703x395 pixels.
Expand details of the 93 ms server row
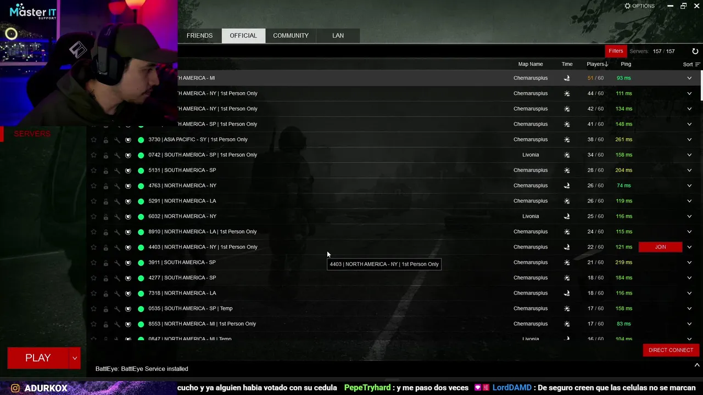tap(689, 78)
